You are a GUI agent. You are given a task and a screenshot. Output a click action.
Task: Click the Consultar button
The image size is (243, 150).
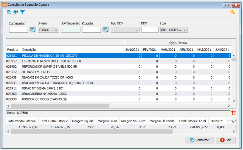click(199, 140)
